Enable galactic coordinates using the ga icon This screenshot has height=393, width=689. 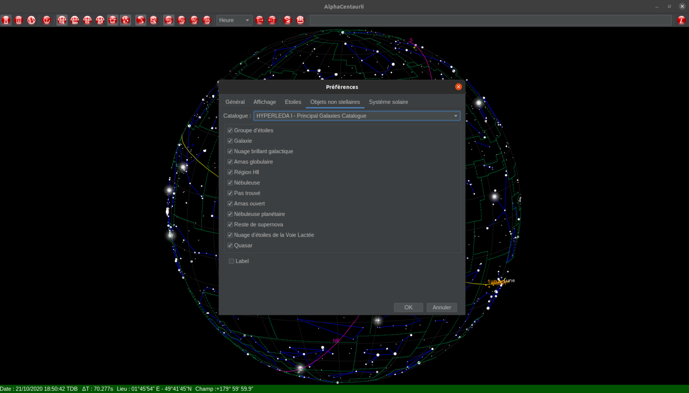coord(100,20)
